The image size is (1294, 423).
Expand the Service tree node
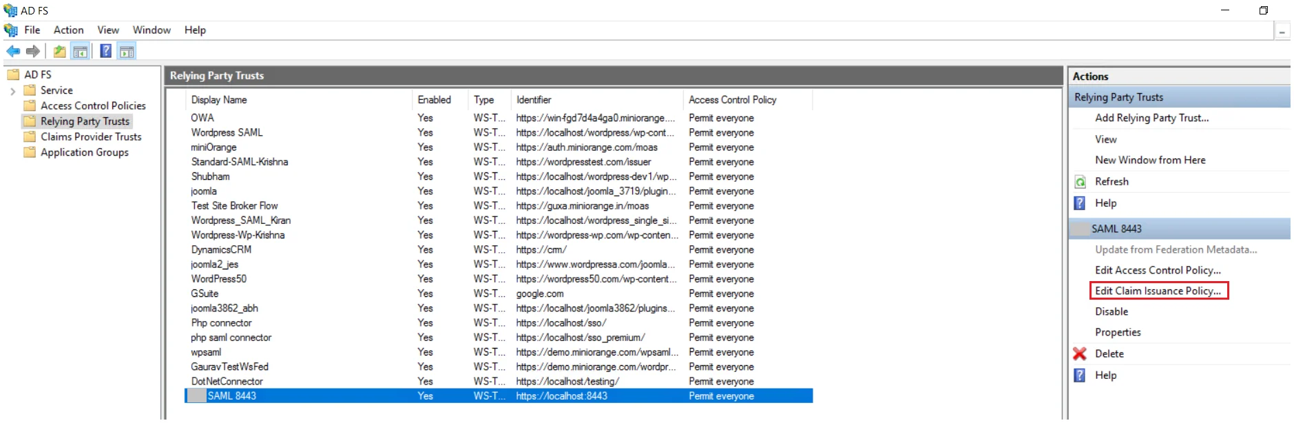tap(12, 91)
